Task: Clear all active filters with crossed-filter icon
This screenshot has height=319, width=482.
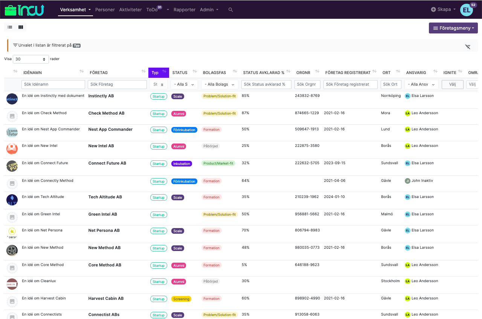Action: coord(468,47)
